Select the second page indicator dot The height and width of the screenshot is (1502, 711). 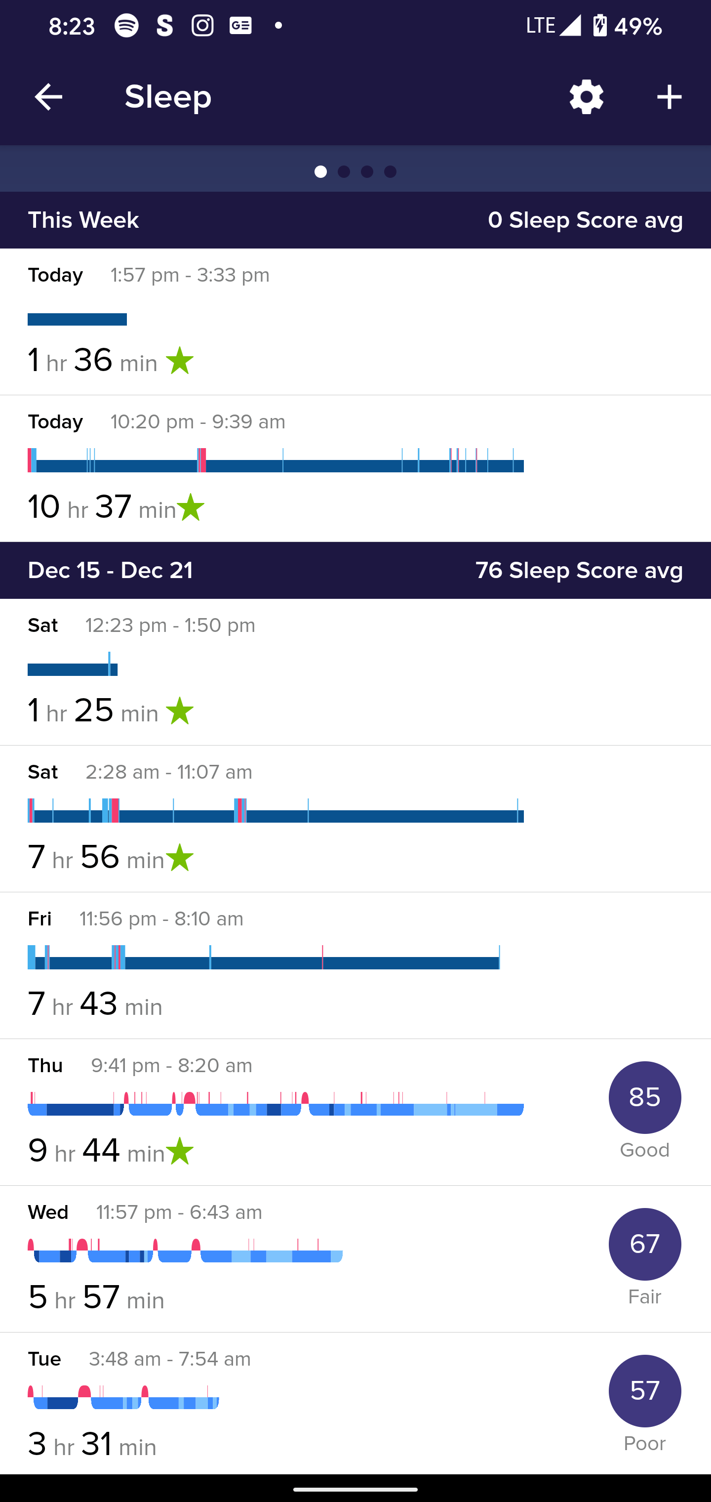click(344, 171)
